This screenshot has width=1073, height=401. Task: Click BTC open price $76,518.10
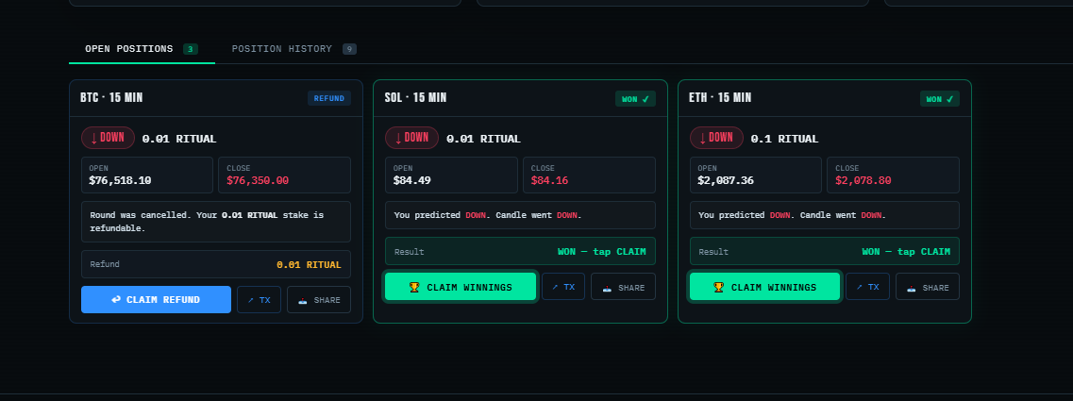[120, 180]
